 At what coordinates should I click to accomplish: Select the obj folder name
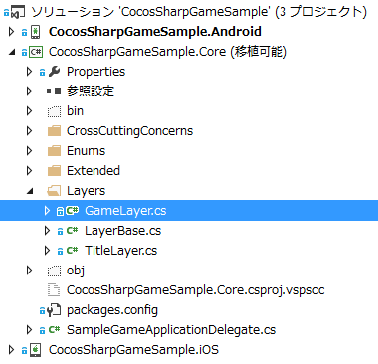click(76, 271)
